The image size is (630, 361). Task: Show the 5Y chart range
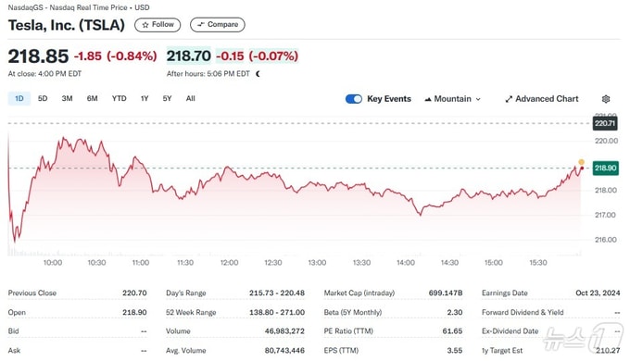click(x=167, y=99)
